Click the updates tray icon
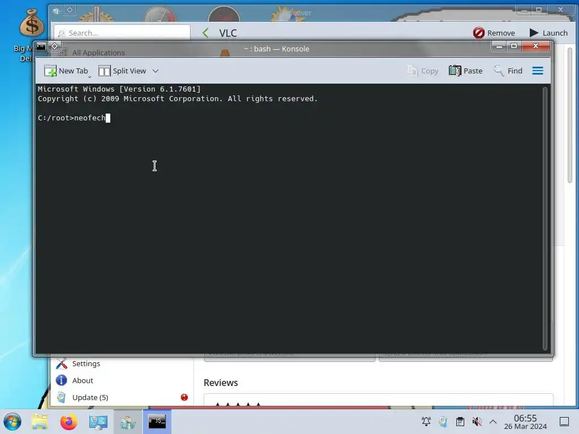The height and width of the screenshot is (434, 579). (443, 422)
